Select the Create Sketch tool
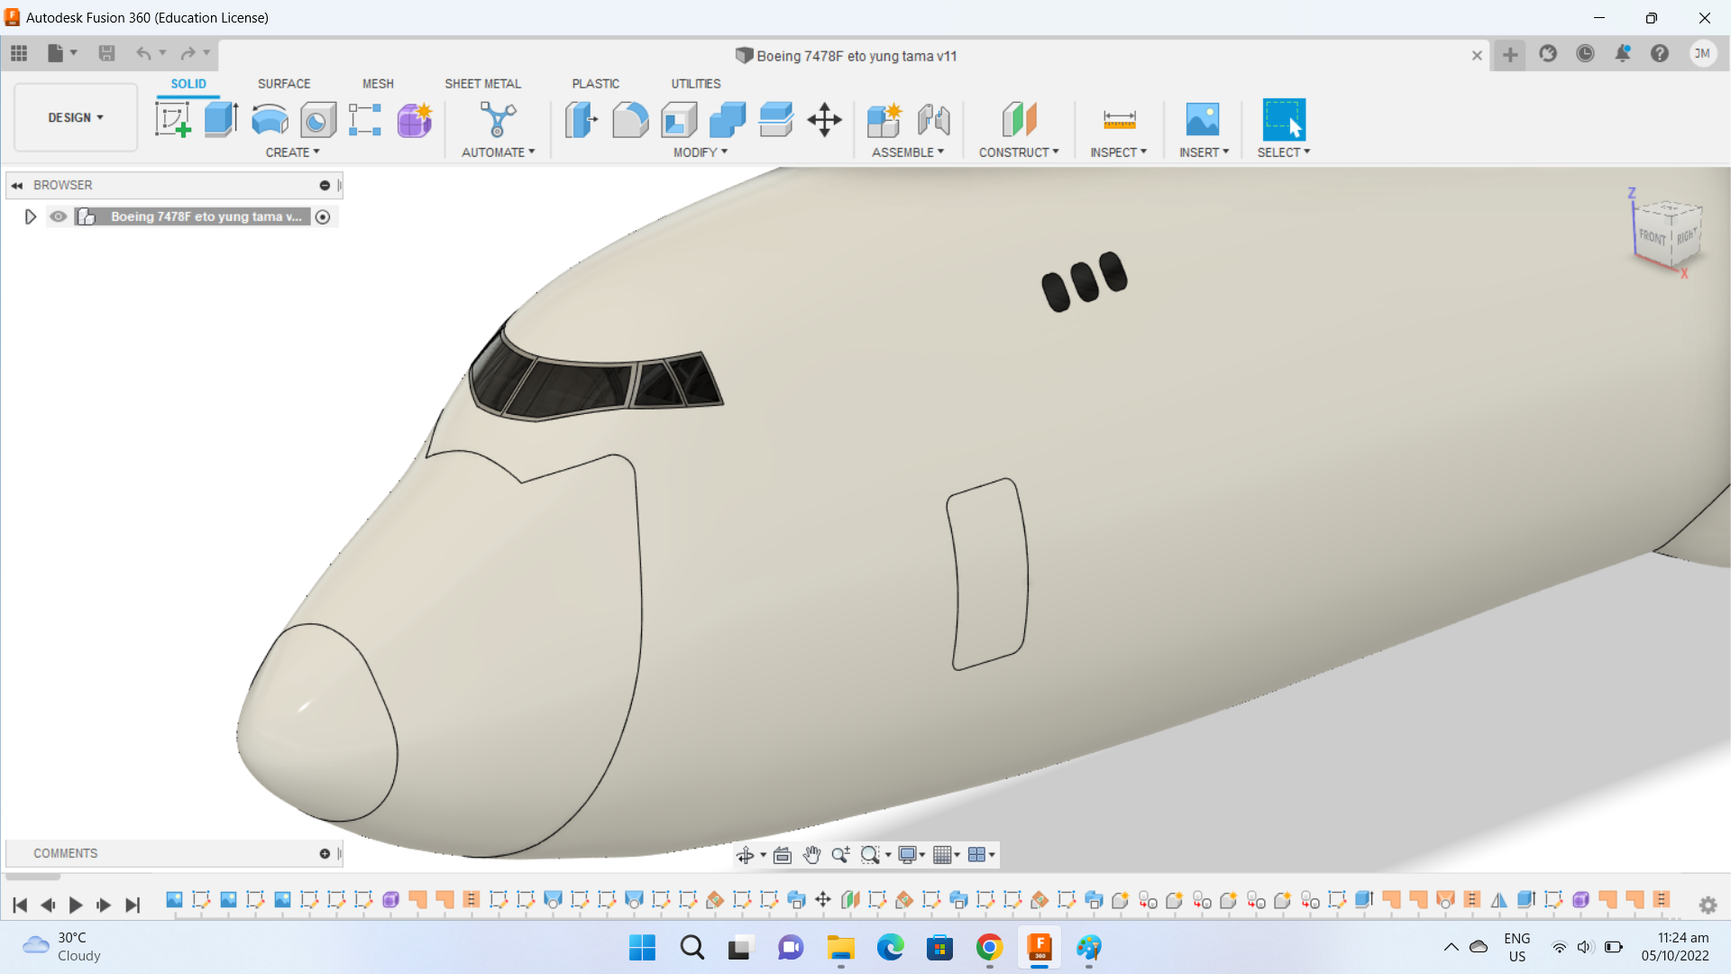Image resolution: width=1731 pixels, height=974 pixels. [172, 119]
